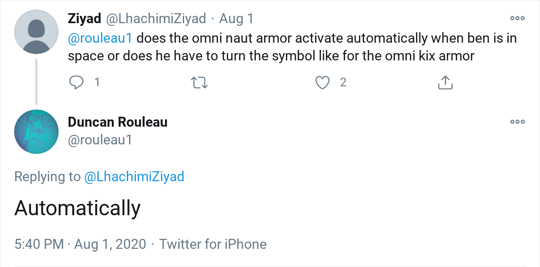This screenshot has width=540, height=267.
Task: Click the Ziyad display name
Action: [x=85, y=19]
